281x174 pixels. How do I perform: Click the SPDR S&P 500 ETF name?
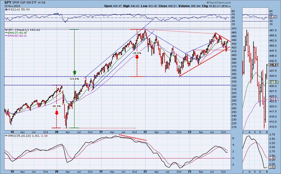click(x=25, y=2)
